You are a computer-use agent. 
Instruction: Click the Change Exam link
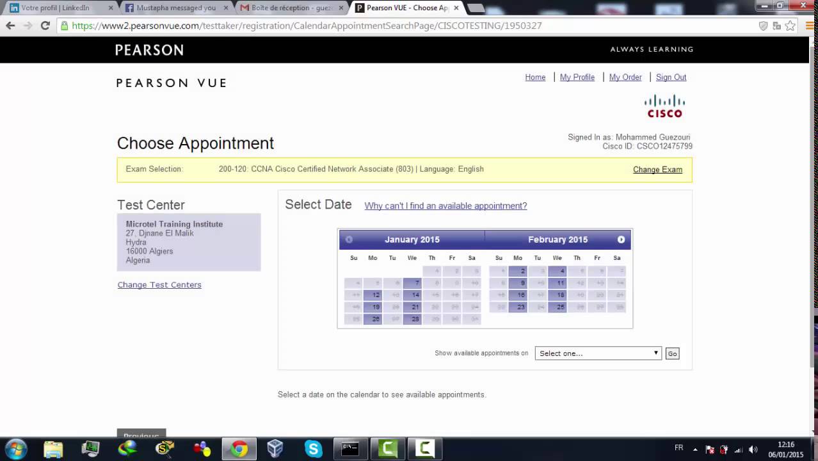[657, 170]
